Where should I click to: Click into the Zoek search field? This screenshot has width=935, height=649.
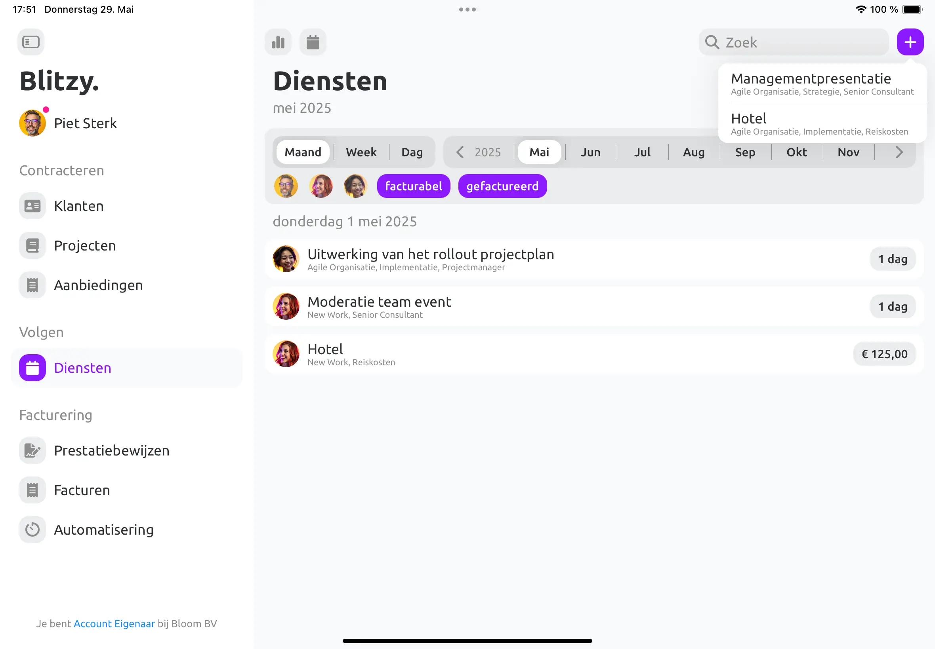click(x=794, y=42)
